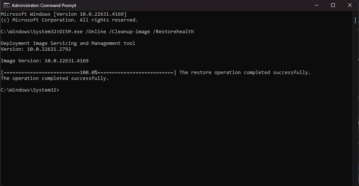Viewport: 359px width, 186px height.
Task: Click the "Version: 10.0.22621.2792" line
Action: (x=36, y=49)
